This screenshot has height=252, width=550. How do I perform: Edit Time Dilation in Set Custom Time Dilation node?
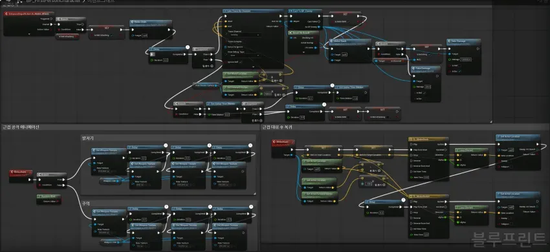355,98
